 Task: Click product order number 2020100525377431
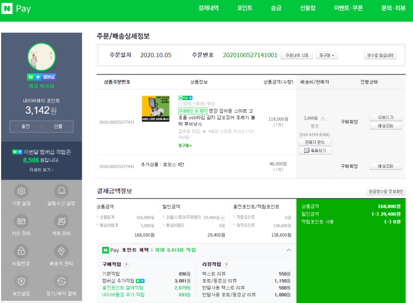[117, 122]
